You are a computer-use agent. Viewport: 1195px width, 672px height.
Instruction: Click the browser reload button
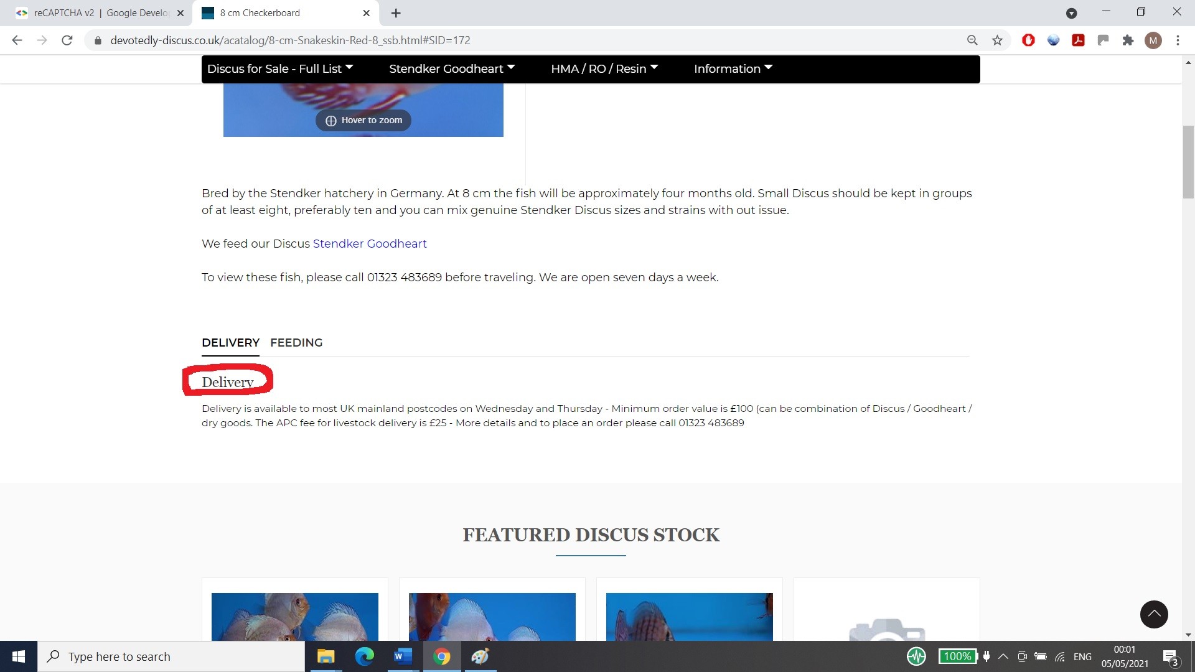pyautogui.click(x=67, y=40)
